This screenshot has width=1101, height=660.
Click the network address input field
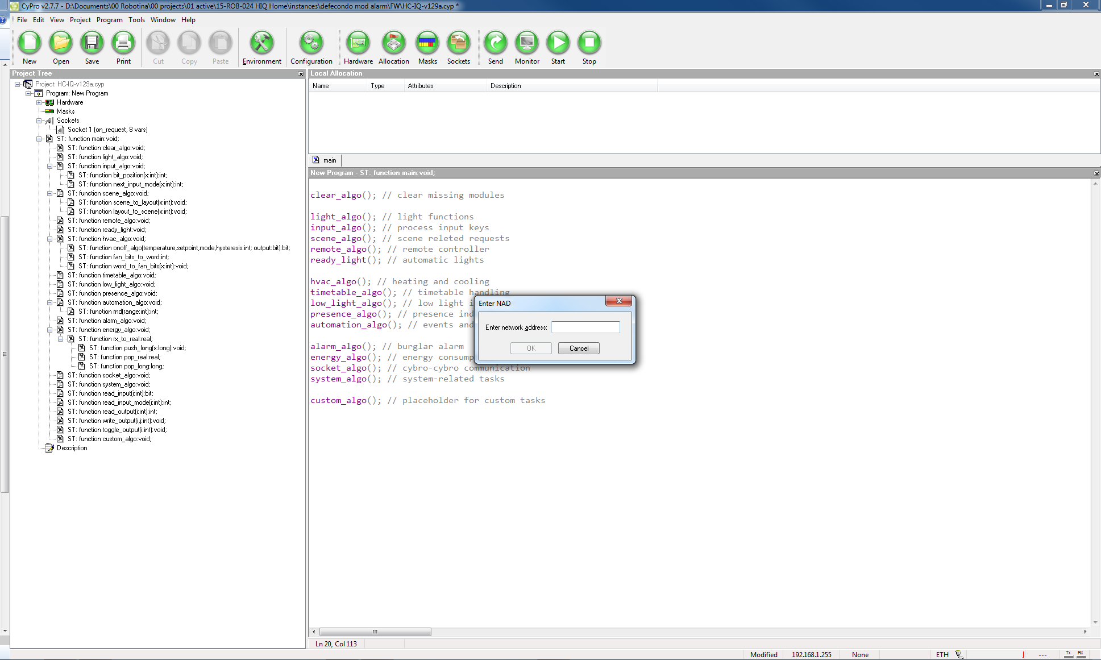[x=585, y=327]
